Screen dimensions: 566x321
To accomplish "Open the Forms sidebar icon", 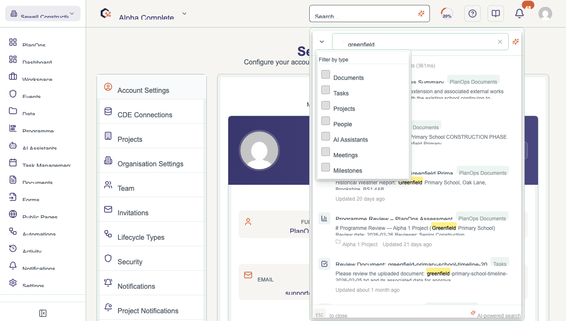I will pos(13,197).
